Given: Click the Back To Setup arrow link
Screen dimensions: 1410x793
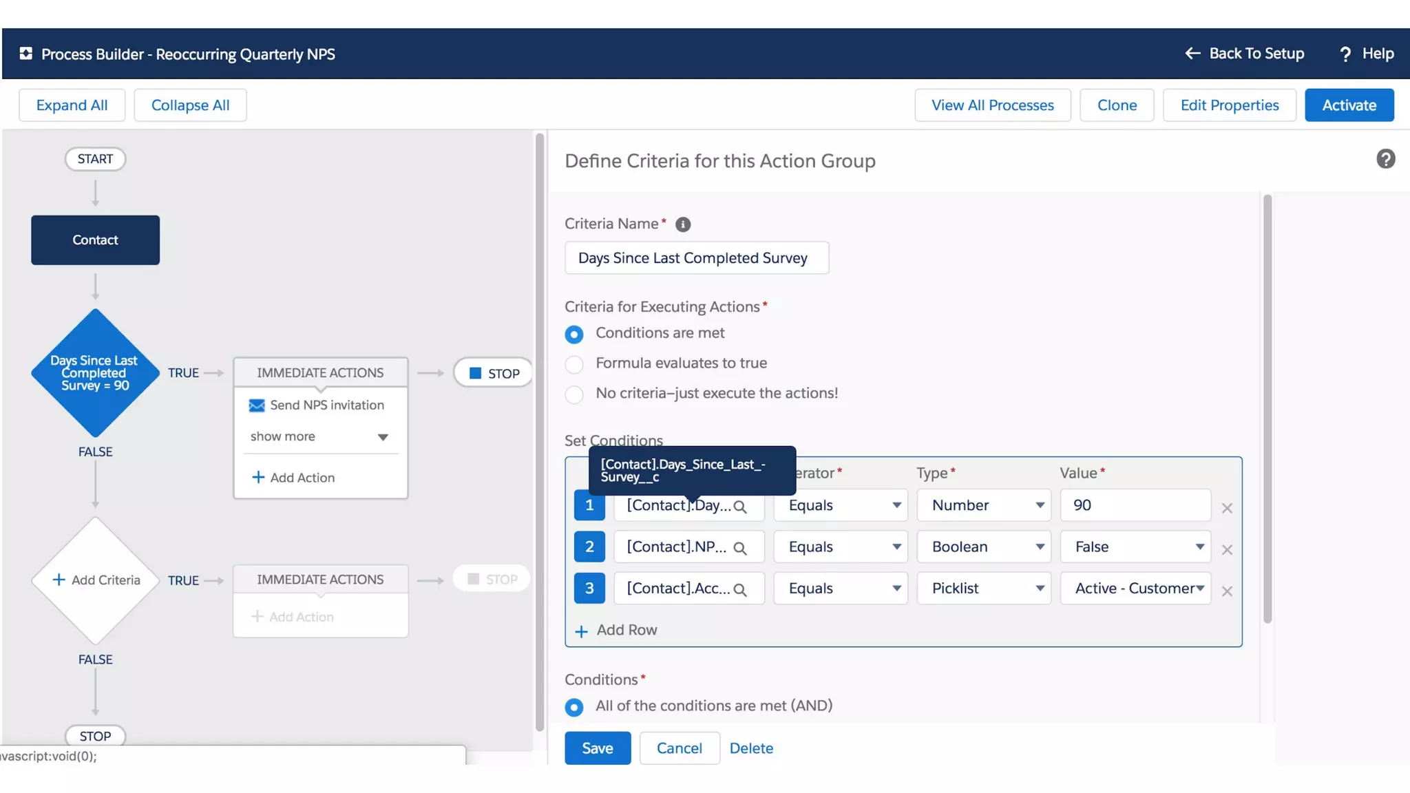Looking at the screenshot, I should (1244, 54).
